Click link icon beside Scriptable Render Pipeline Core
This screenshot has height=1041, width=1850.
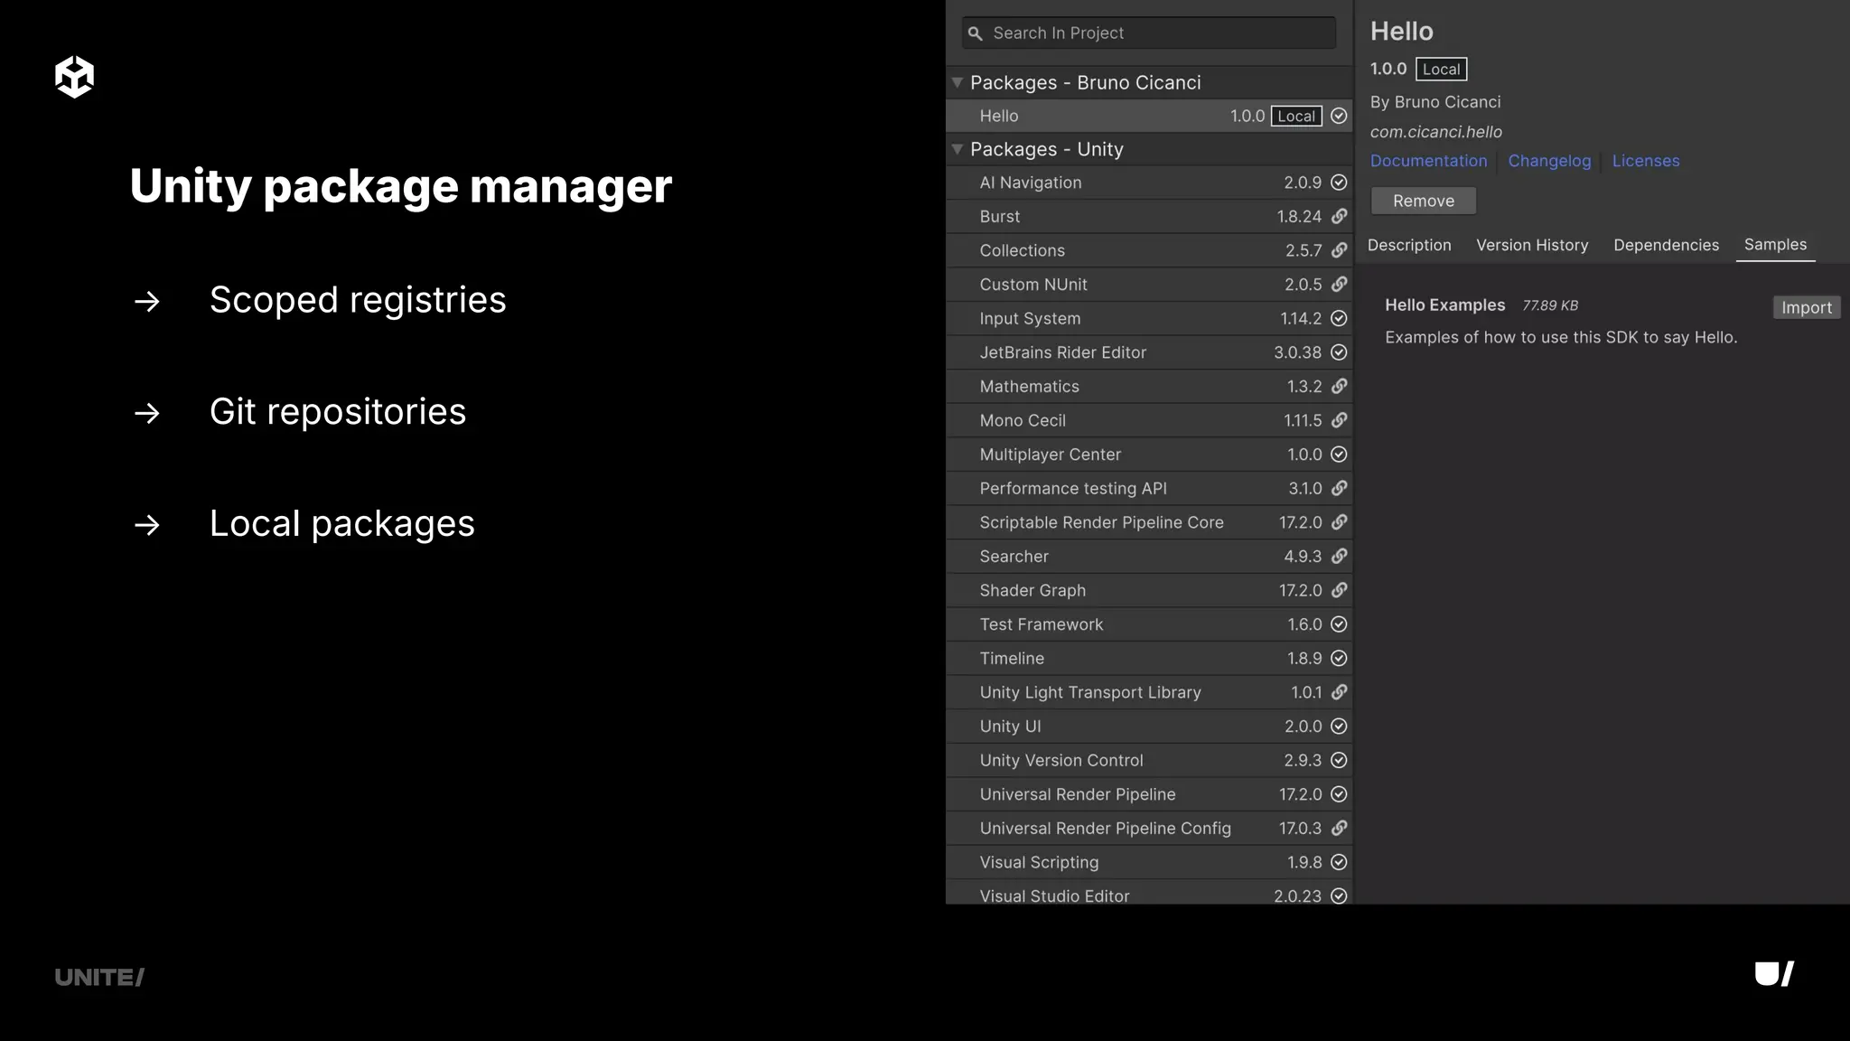1339,522
